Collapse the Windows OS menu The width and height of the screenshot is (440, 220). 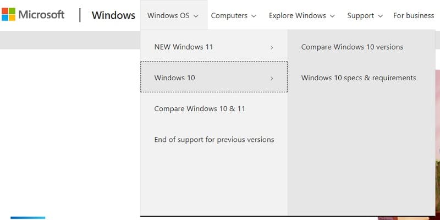tap(173, 15)
